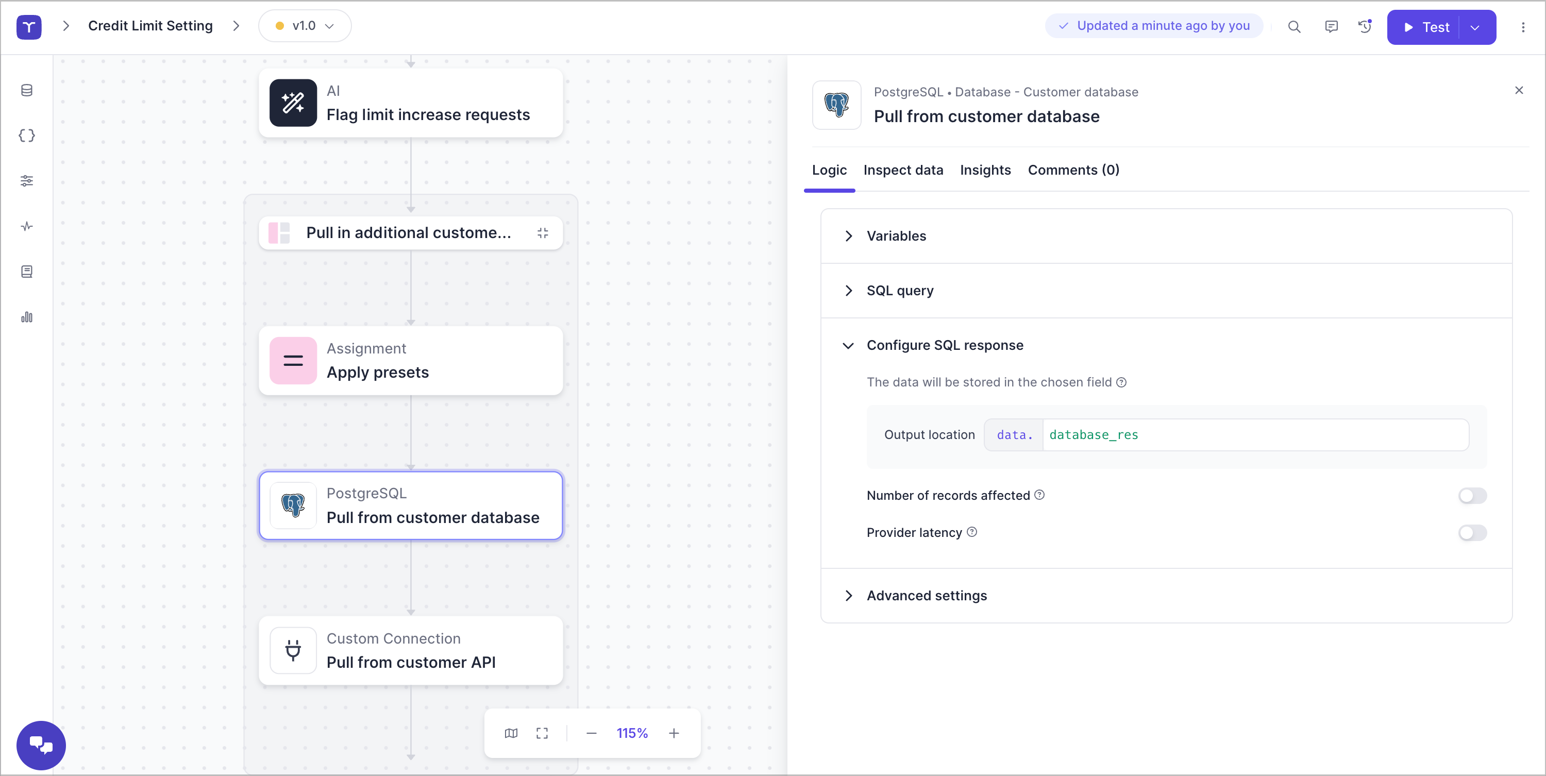1546x776 pixels.
Task: Click the sliders settings sidebar icon
Action: pyautogui.click(x=26, y=181)
